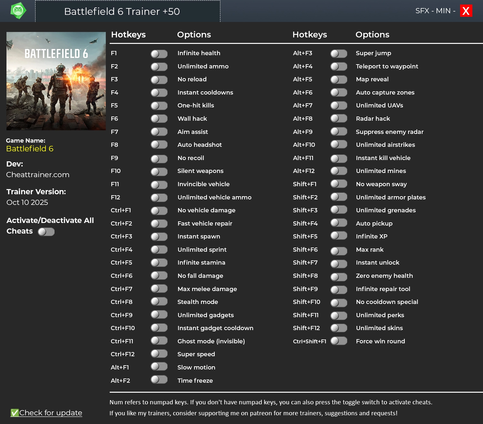Click the SFX button in title bar
483x424 pixels.
click(422, 11)
